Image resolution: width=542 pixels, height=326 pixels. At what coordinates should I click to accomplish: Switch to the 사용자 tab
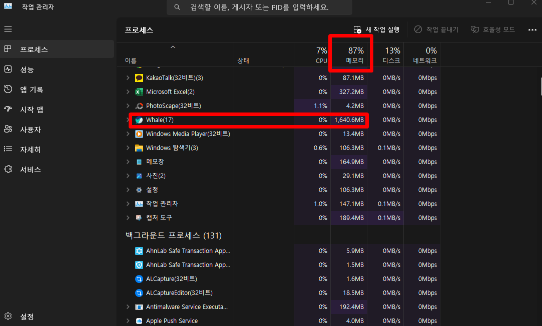[x=57, y=129]
